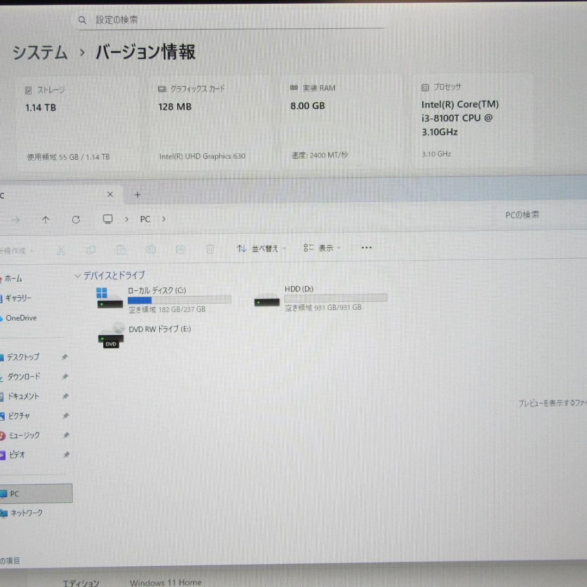Viewport: 587px width, 587px height.
Task: Share the selection with the Share icon
Action: [180, 249]
